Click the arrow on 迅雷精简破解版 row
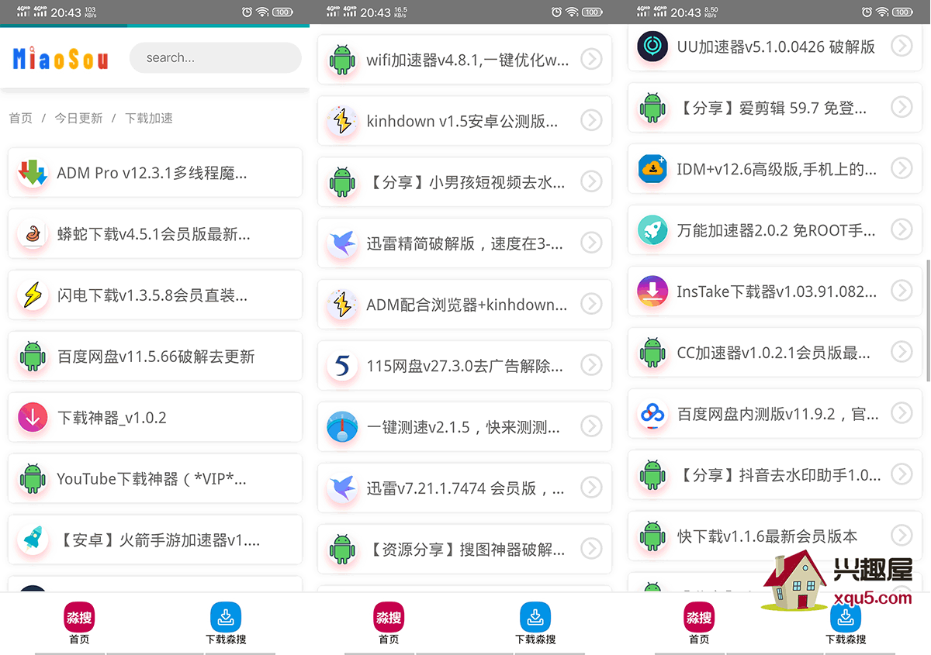This screenshot has height=655, width=931. click(591, 243)
